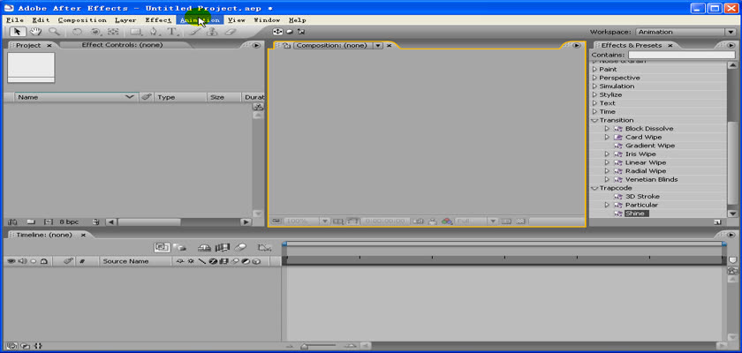Click the trash icon in Project panel
Screen dimensions: 742x353
96,222
